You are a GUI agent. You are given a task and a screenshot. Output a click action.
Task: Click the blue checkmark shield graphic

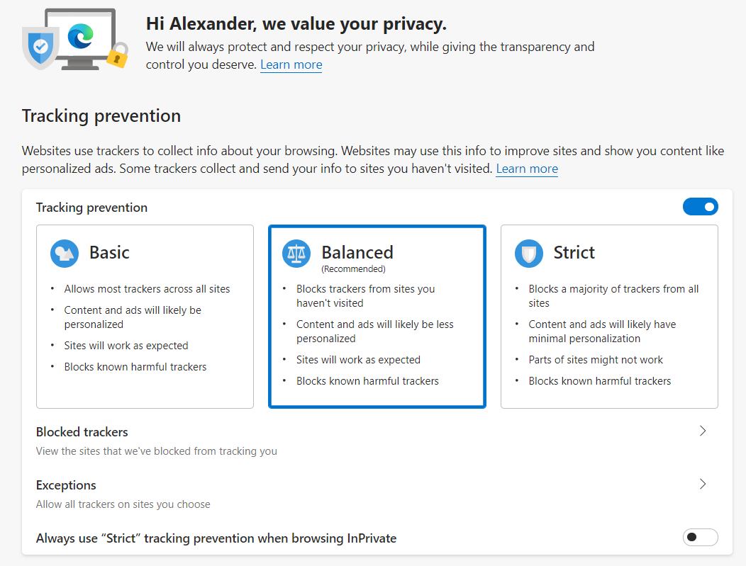[x=40, y=47]
